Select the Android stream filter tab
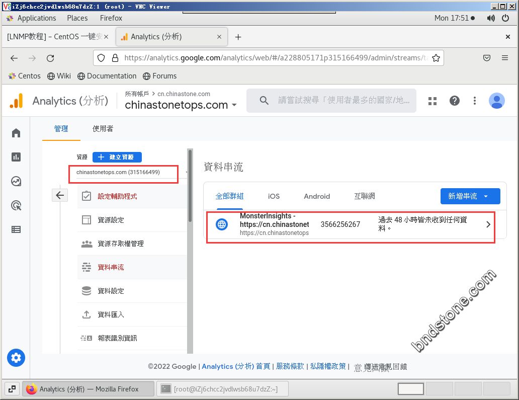 (x=317, y=196)
